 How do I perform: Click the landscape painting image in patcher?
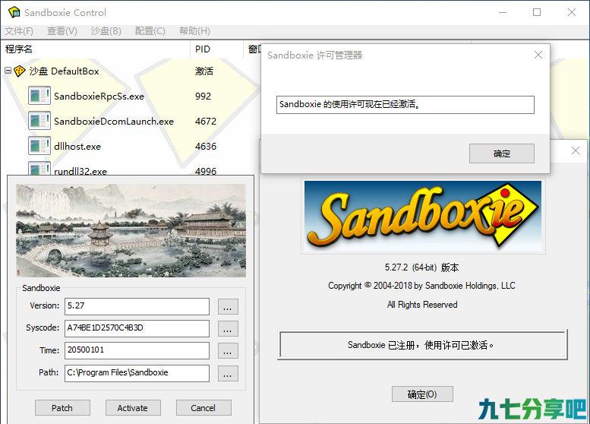[131, 230]
